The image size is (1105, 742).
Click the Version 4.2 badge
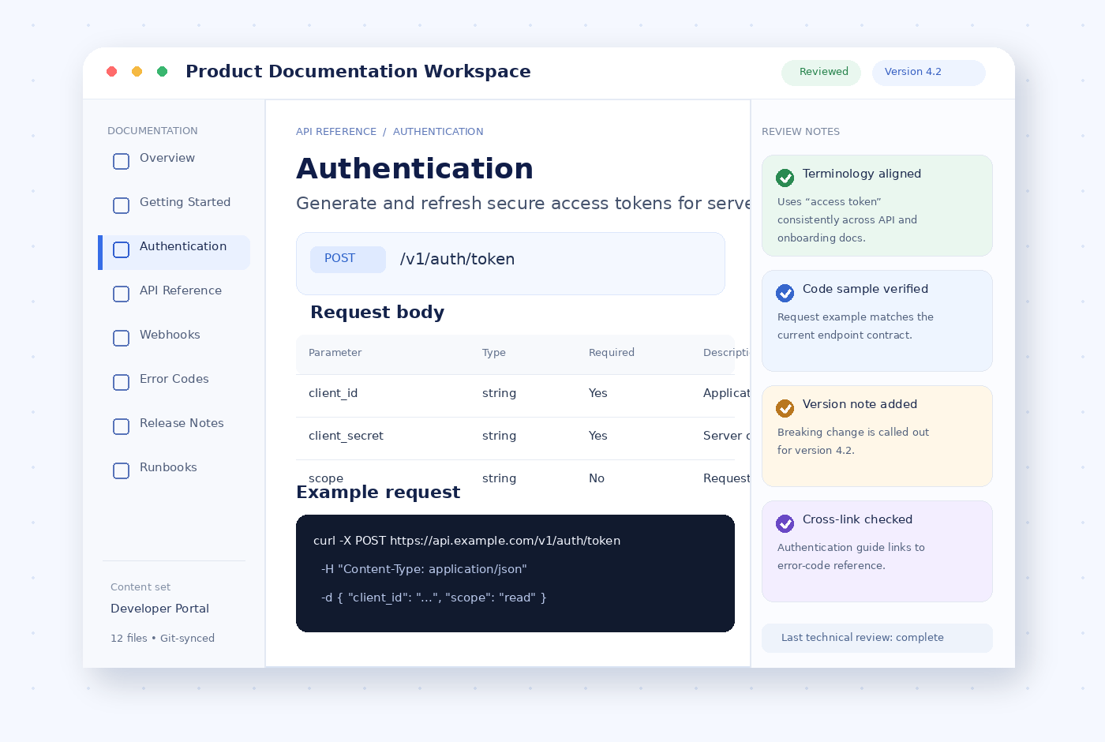pos(929,73)
